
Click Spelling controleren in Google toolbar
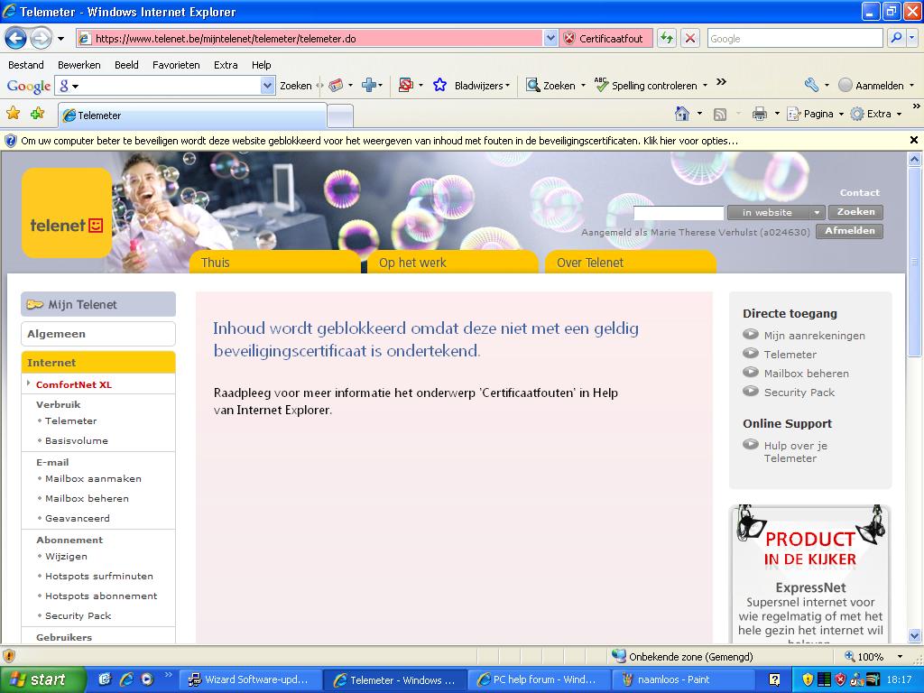pos(653,86)
